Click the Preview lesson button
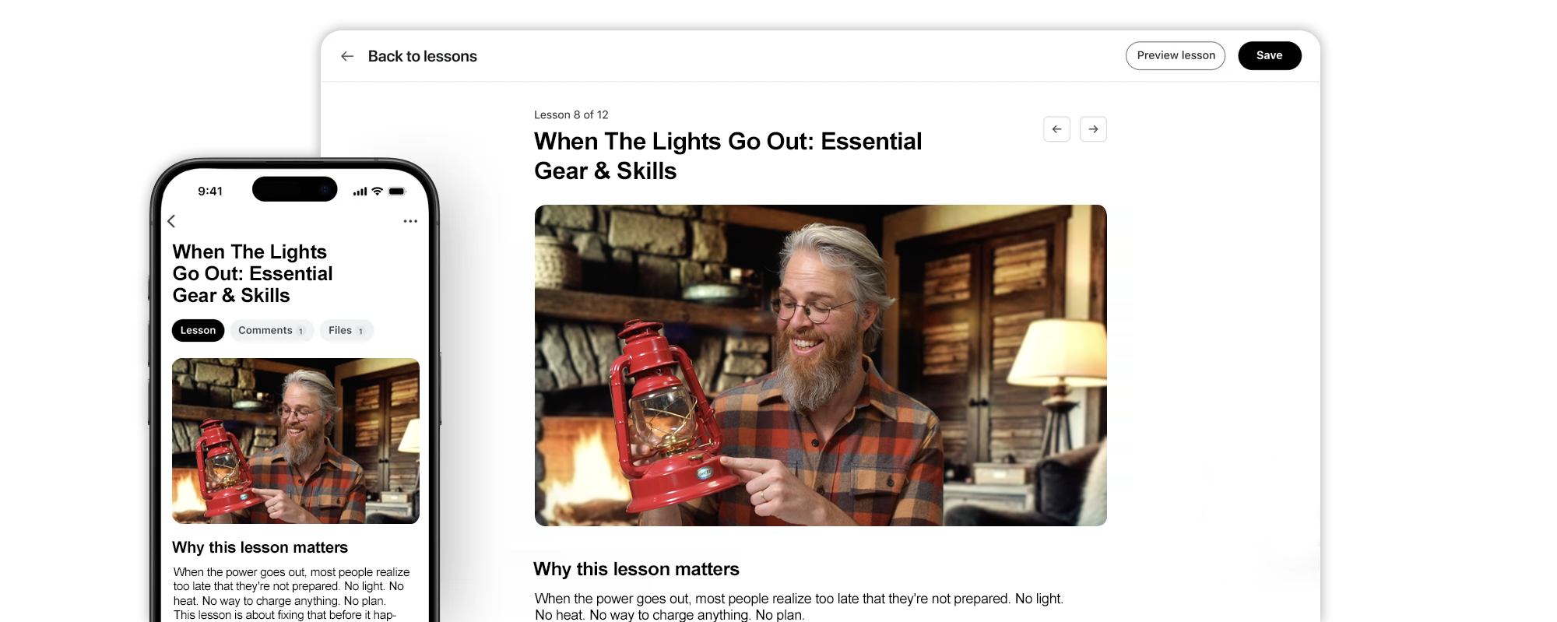This screenshot has height=622, width=1557. (x=1176, y=55)
